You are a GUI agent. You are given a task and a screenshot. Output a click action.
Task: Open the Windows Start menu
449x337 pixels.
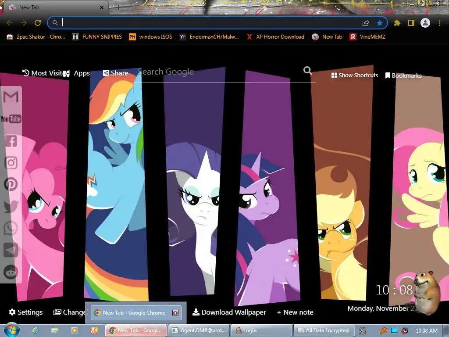click(x=11, y=330)
